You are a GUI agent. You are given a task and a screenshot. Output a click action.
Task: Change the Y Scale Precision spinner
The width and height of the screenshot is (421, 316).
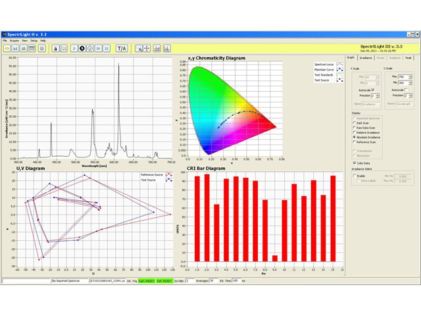378,95
